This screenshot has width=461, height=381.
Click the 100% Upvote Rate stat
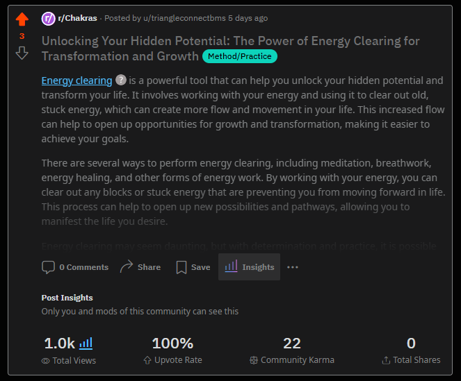(x=172, y=343)
